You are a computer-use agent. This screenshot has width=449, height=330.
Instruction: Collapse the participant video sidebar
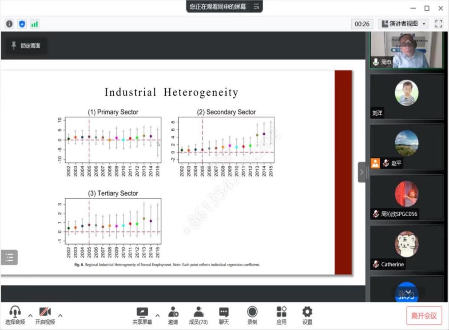362,172
